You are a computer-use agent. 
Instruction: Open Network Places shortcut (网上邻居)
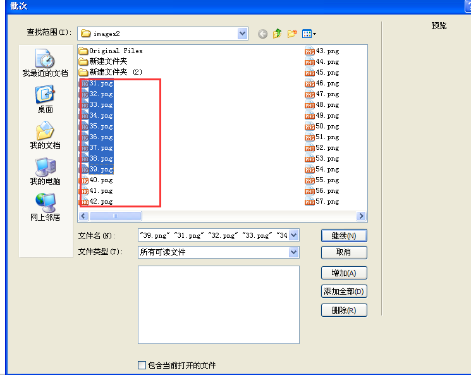click(x=45, y=206)
